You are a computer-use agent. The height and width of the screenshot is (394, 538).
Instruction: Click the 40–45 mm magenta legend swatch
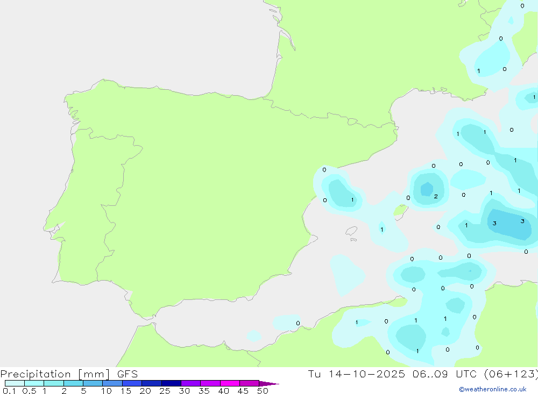[230, 383]
